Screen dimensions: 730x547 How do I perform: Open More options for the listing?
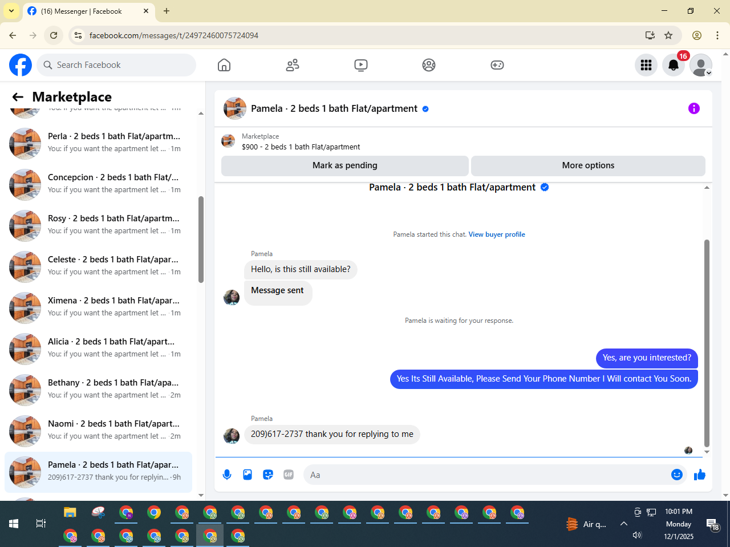pyautogui.click(x=588, y=165)
